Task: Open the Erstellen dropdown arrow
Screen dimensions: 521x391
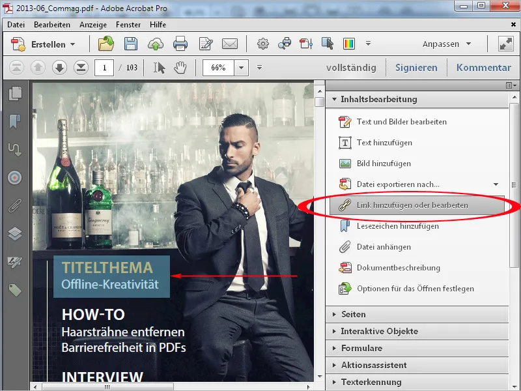Action: click(x=73, y=44)
